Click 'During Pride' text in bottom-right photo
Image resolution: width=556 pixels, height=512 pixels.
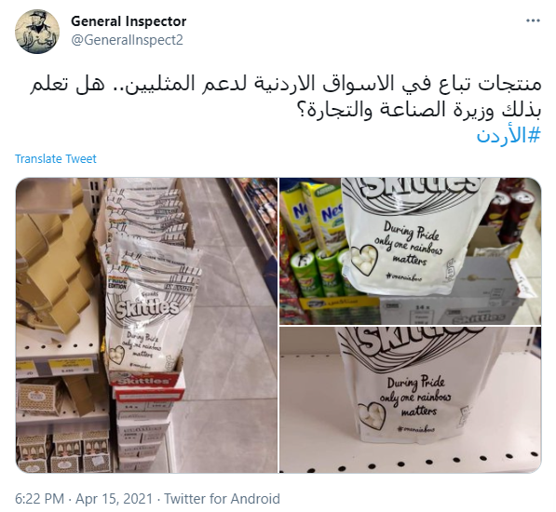(x=415, y=383)
